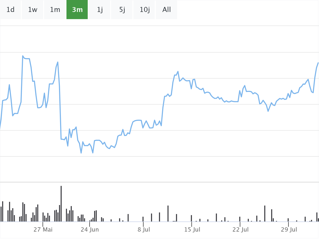Switch chart to the 1j range

point(100,10)
